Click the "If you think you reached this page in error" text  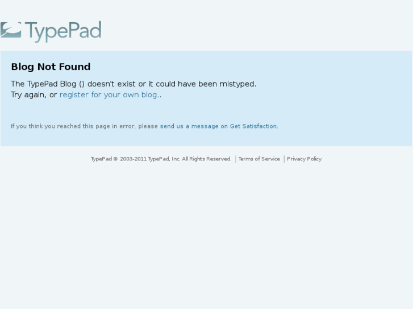(x=73, y=126)
